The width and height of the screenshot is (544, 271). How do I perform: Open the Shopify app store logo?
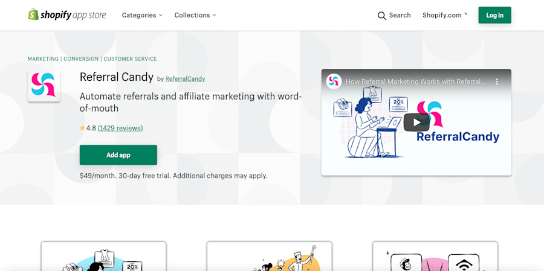tap(67, 15)
